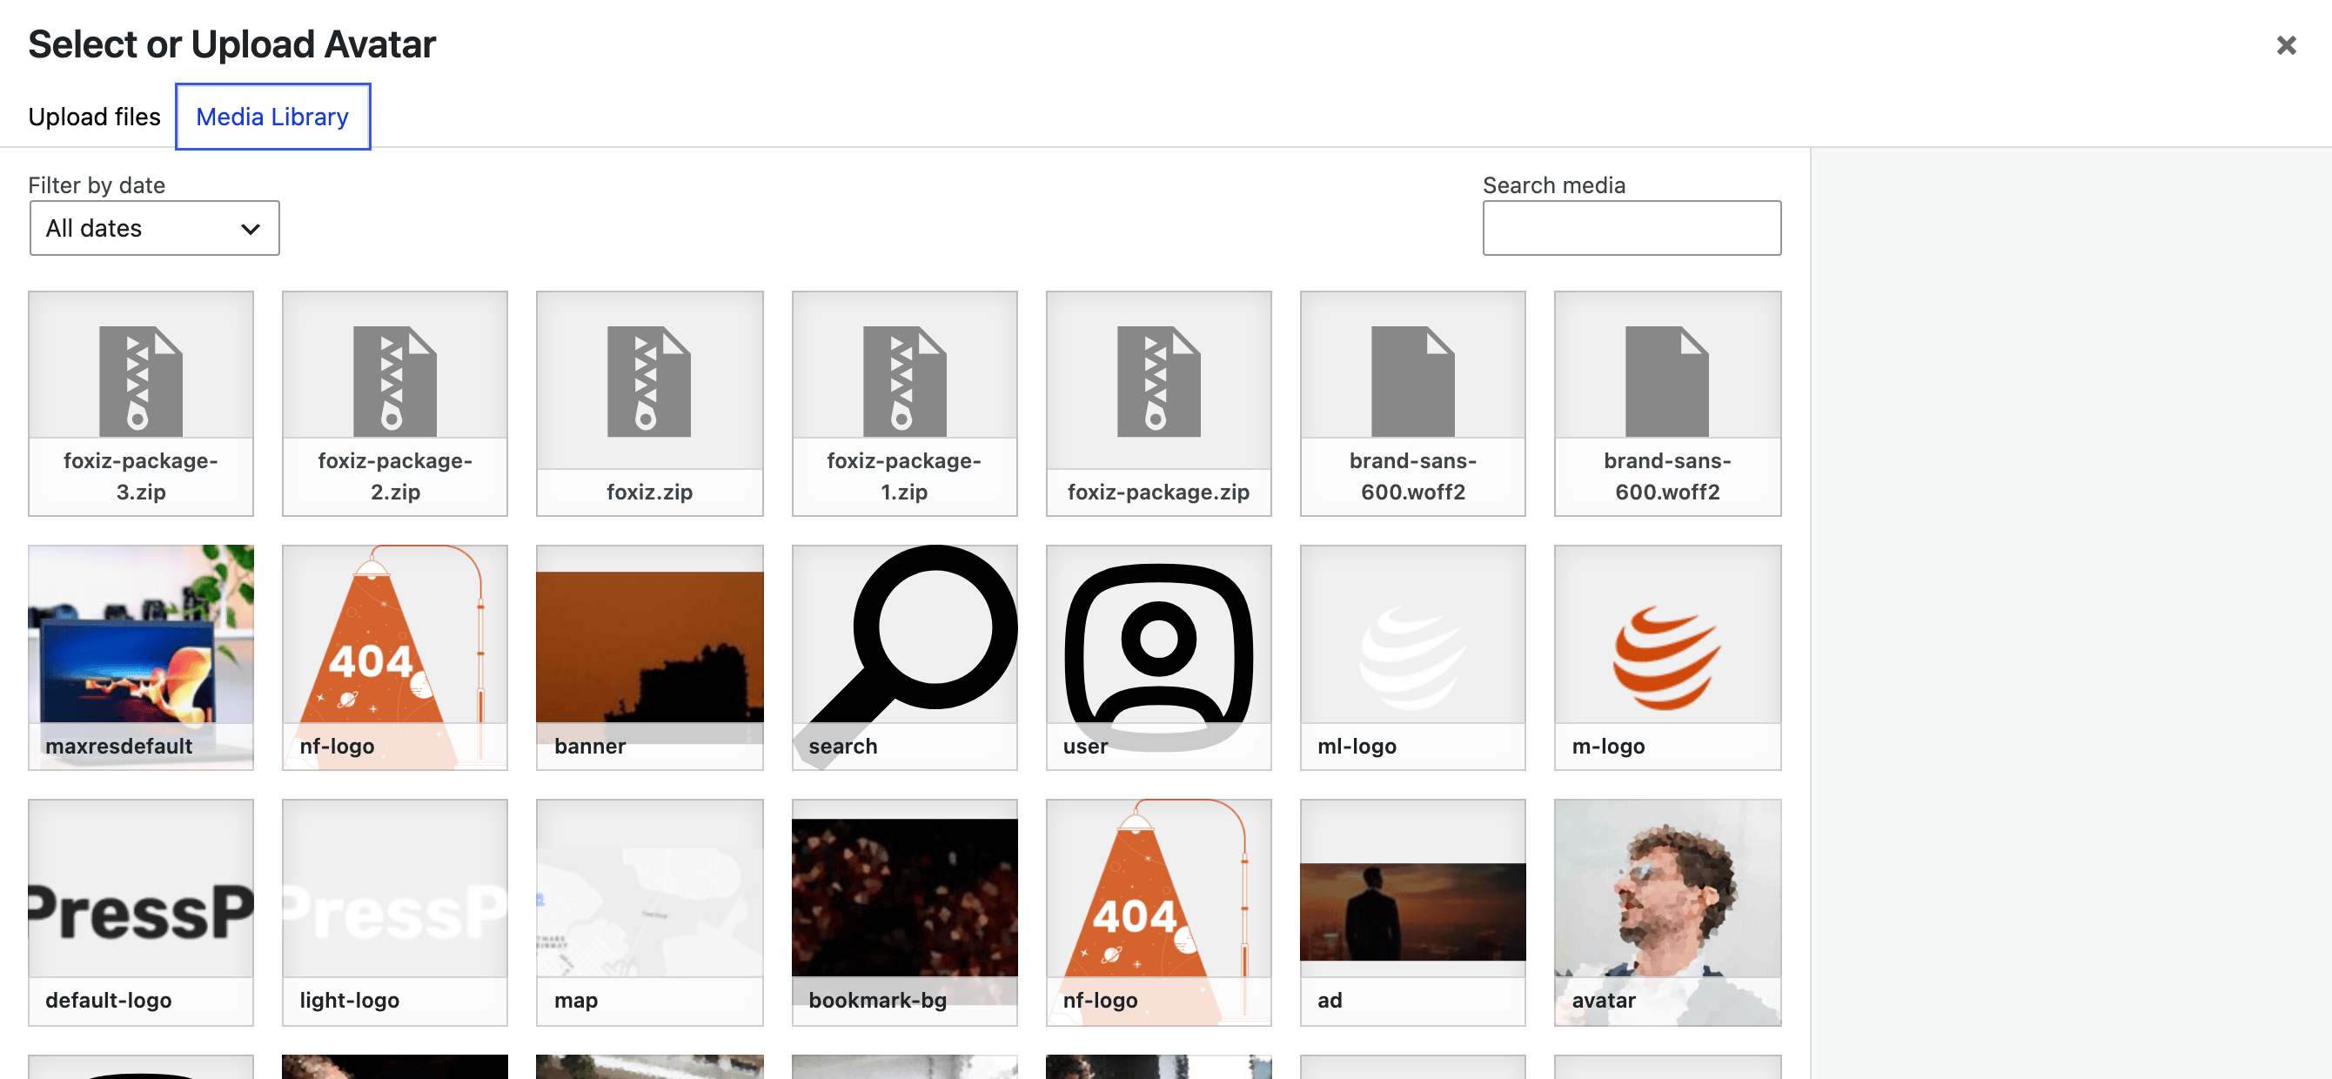
Task: Switch to the Media Library tab
Action: click(x=272, y=117)
